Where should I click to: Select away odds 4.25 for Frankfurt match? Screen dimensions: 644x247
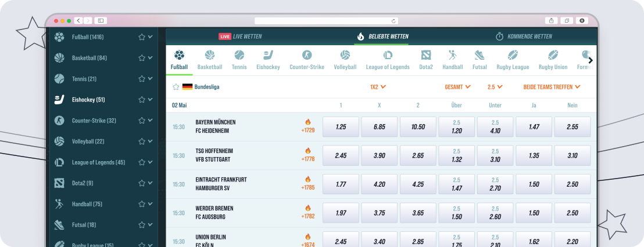(418, 184)
